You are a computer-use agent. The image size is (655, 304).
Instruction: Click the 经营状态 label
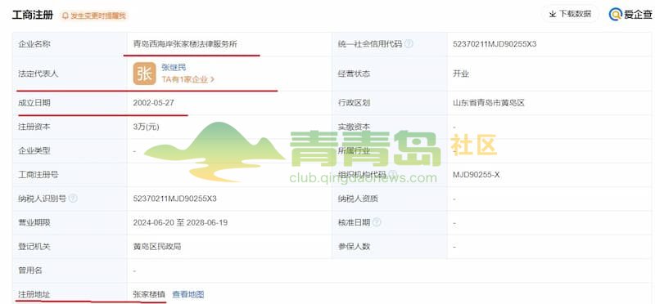click(354, 74)
